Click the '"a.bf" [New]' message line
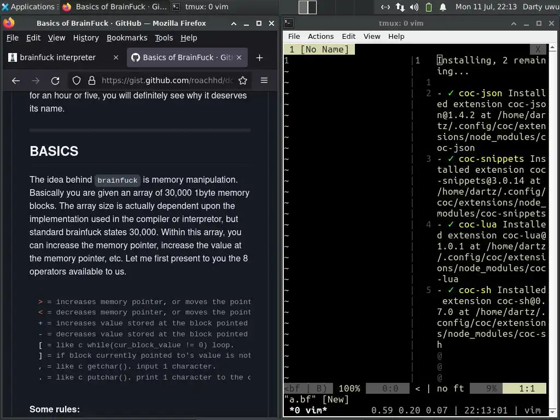Image resolution: width=560 pixels, height=420 pixels. [x=317, y=399]
